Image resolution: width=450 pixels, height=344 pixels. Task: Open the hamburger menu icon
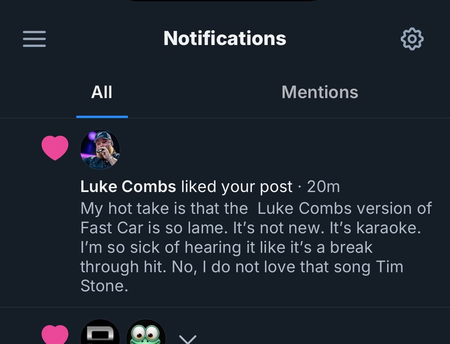click(x=34, y=39)
